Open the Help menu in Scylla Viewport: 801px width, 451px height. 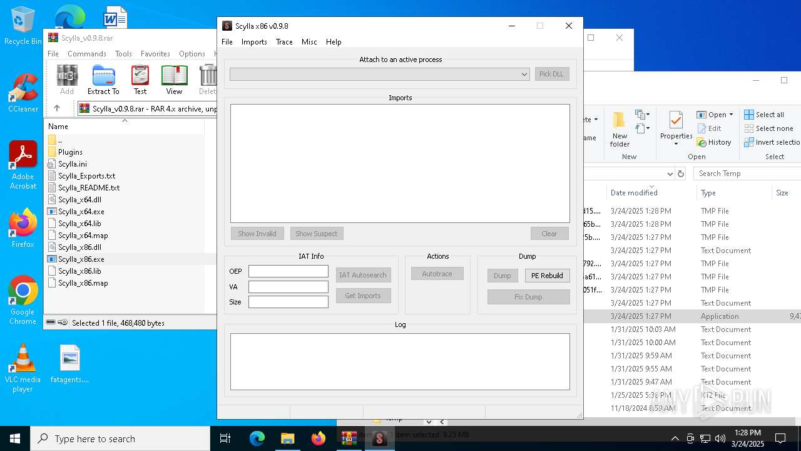[334, 42]
